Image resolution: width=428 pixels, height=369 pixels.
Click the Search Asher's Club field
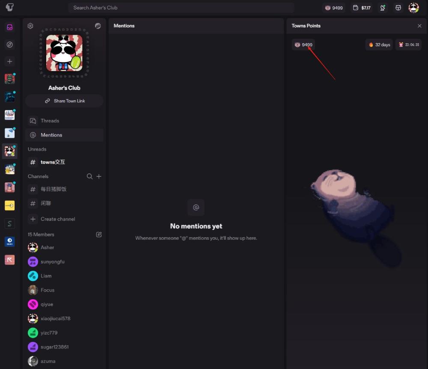(181, 8)
